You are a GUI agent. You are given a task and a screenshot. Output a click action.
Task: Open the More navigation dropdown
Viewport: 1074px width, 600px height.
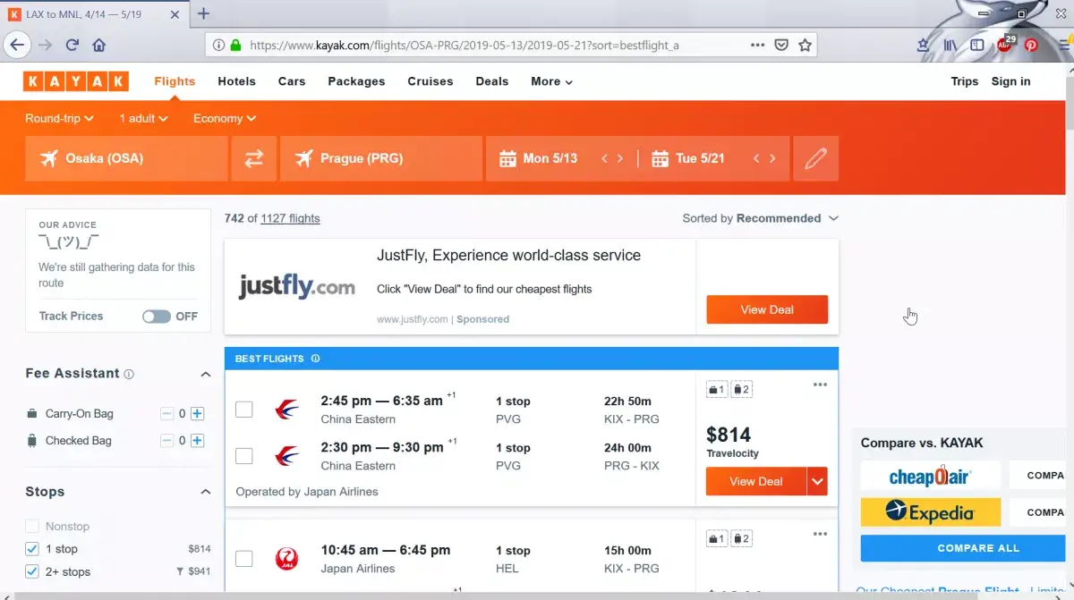pos(551,81)
